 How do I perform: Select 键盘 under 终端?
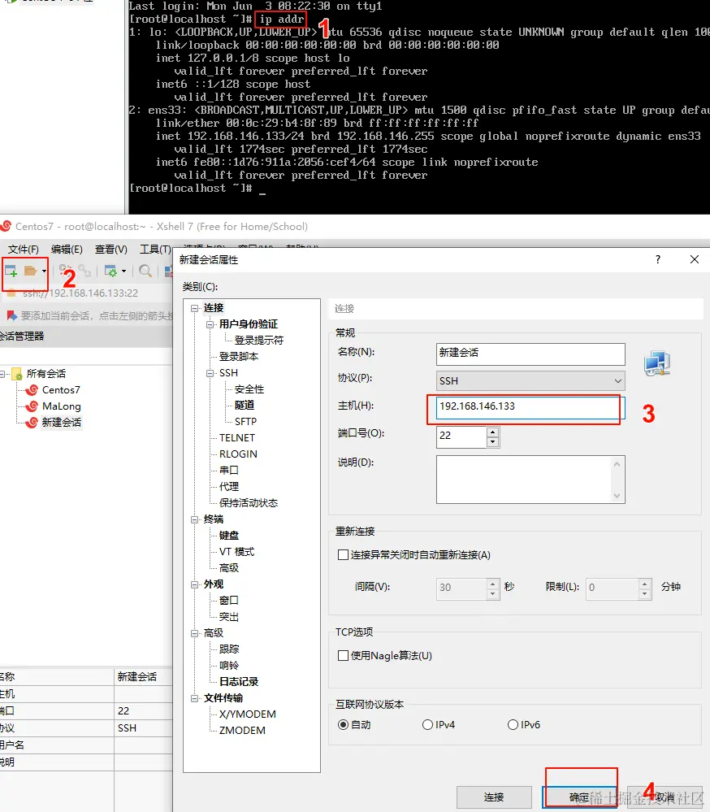tap(229, 536)
